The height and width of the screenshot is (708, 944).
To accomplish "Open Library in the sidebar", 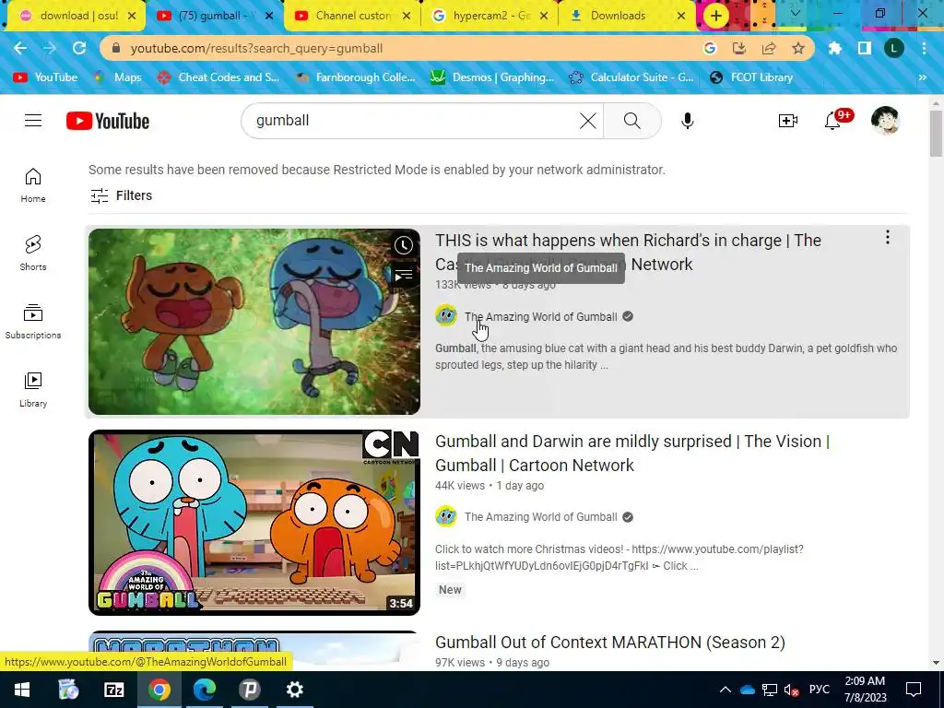I will tap(33, 390).
